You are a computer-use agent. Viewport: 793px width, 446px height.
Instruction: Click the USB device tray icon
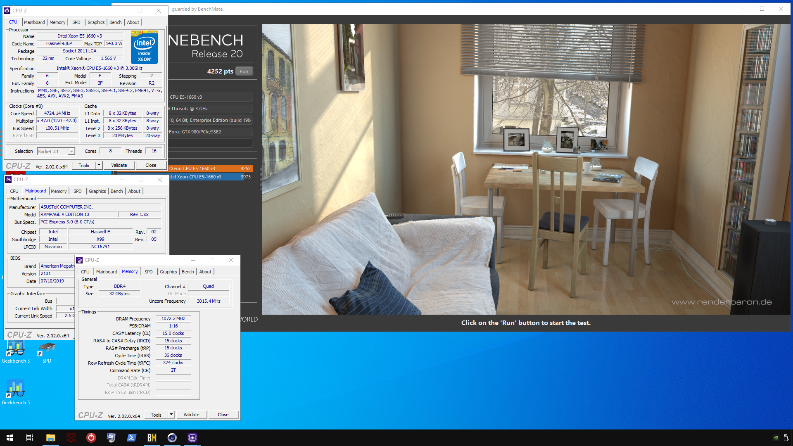(786, 438)
